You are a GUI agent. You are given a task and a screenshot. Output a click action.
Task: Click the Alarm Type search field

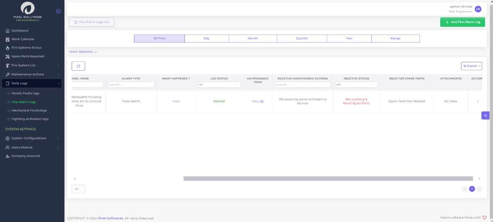point(131,84)
